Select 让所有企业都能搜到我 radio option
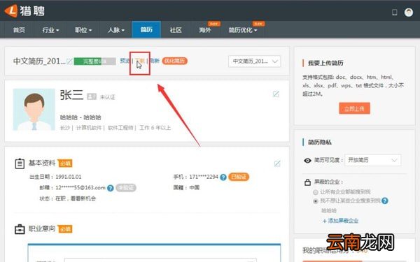 [x=316, y=192]
